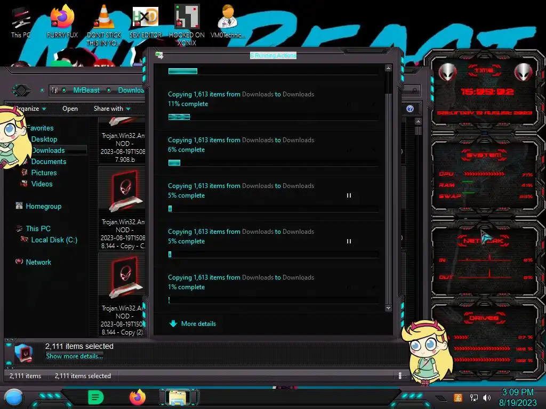Open Homegroup in the navigation pane

44,206
